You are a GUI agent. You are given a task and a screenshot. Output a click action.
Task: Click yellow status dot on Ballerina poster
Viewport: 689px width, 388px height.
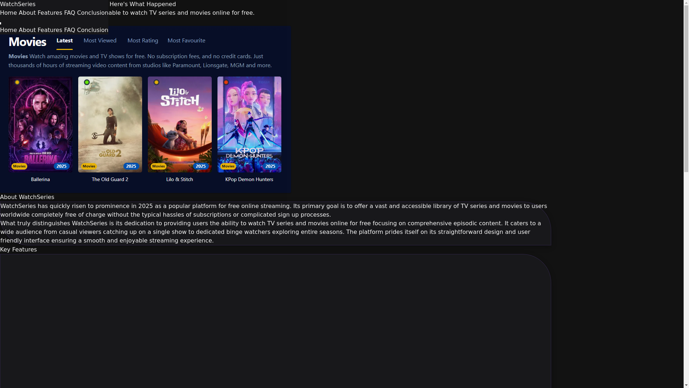[x=17, y=82]
